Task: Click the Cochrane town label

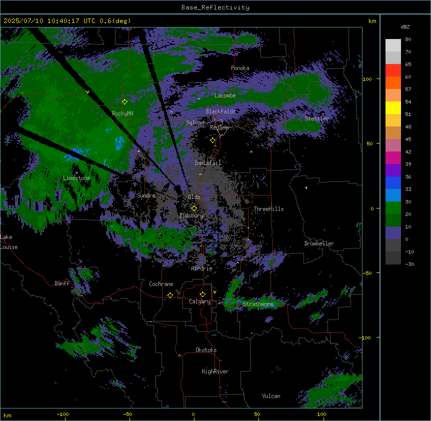Action: pos(161,284)
